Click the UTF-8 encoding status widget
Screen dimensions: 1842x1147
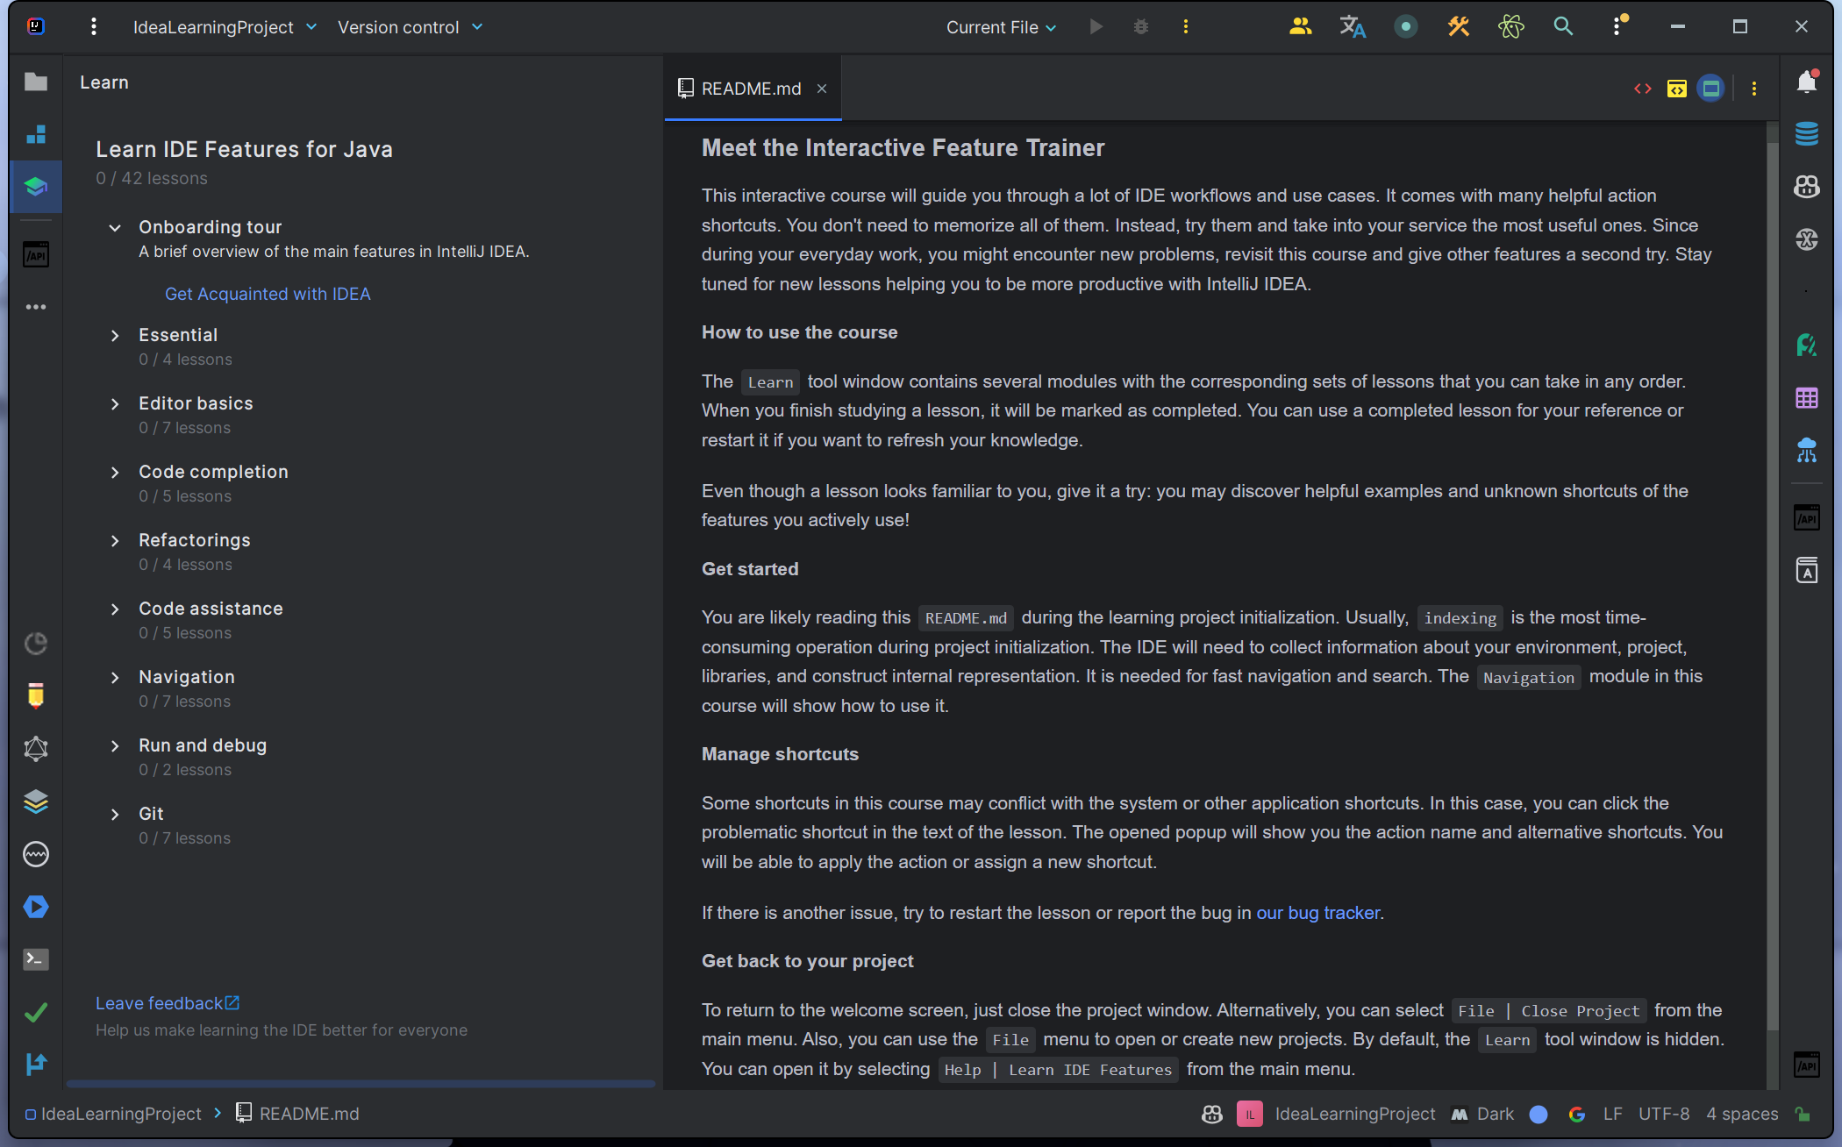pyautogui.click(x=1663, y=1114)
